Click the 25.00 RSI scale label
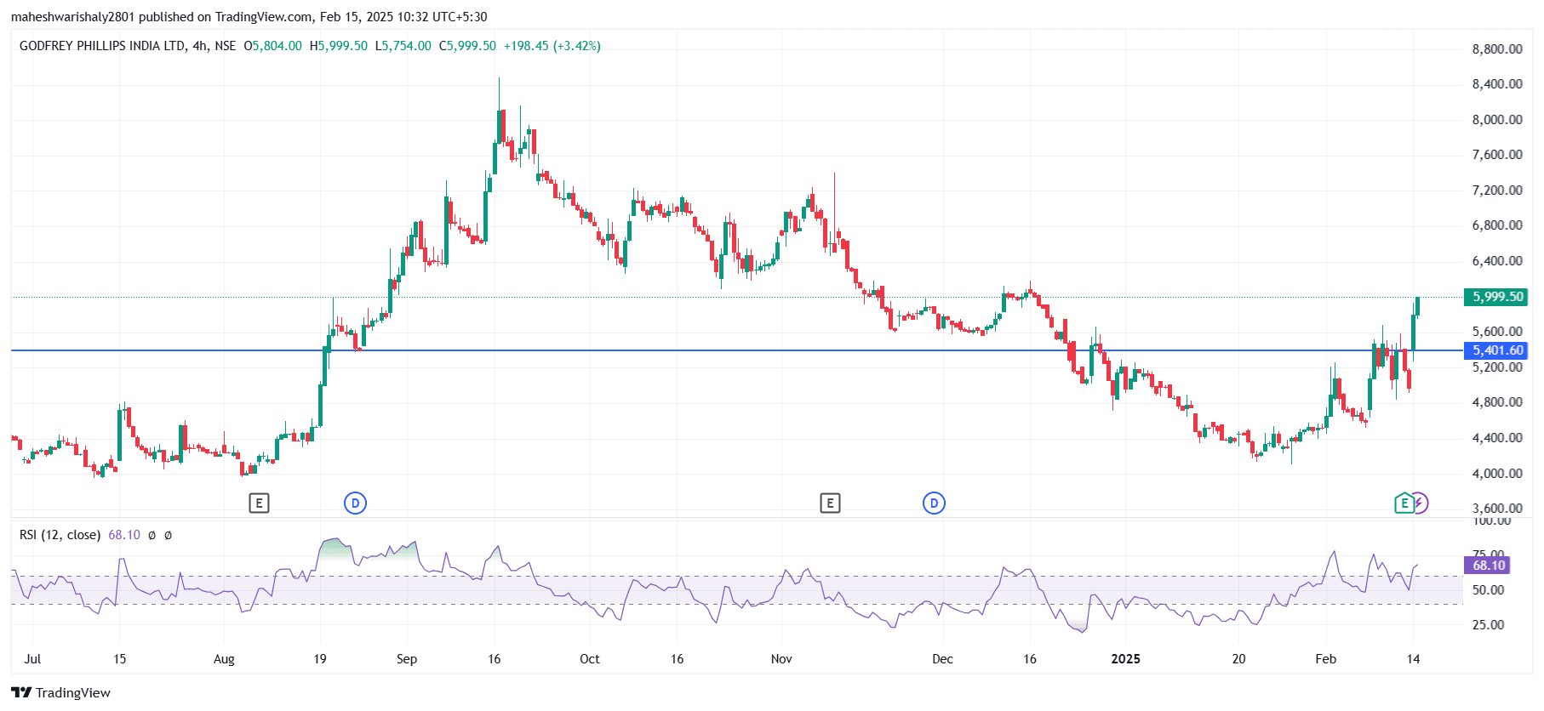 (1488, 625)
